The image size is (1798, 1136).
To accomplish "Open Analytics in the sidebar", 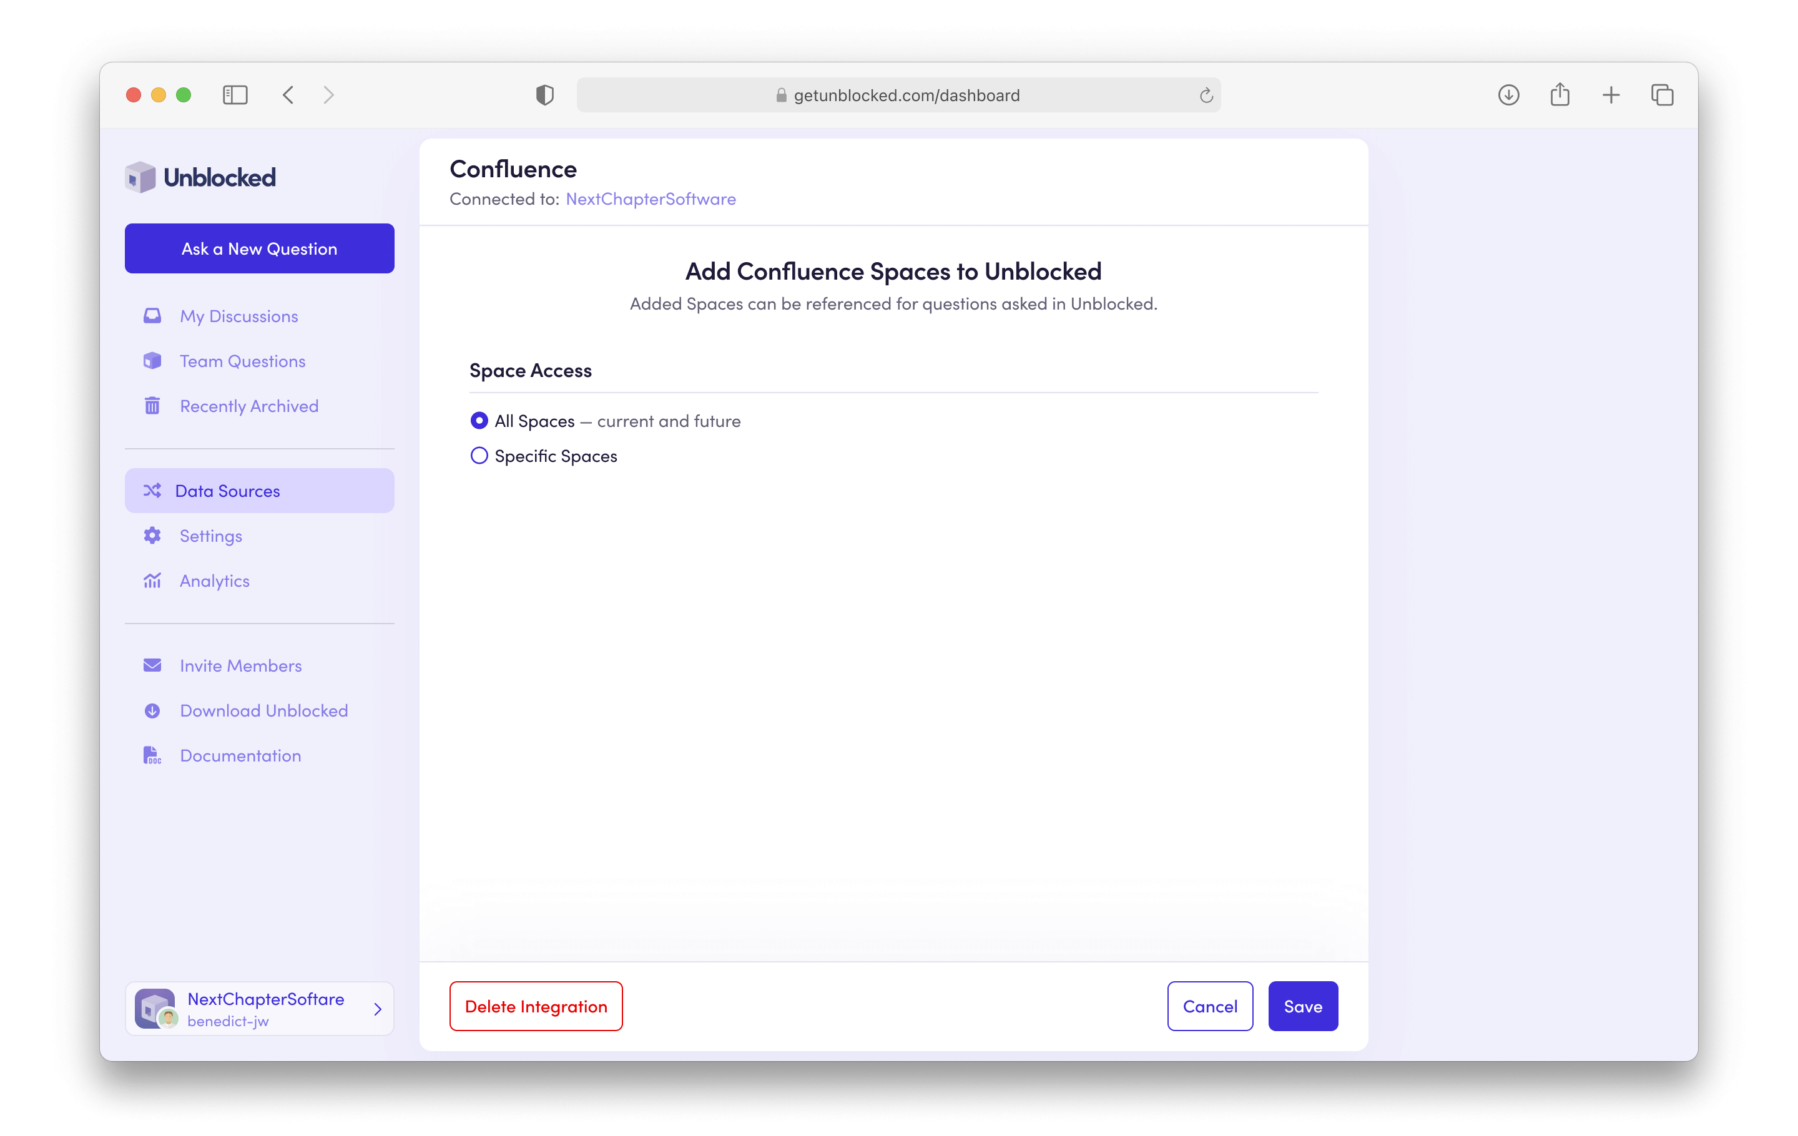I will click(x=259, y=580).
